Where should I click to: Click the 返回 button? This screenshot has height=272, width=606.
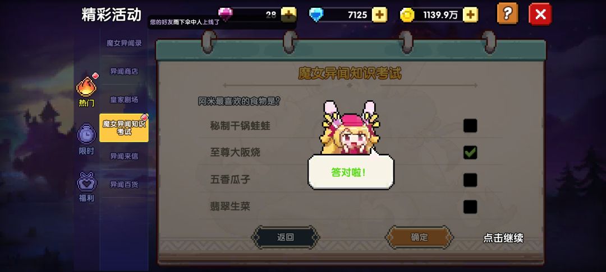[x=286, y=237]
